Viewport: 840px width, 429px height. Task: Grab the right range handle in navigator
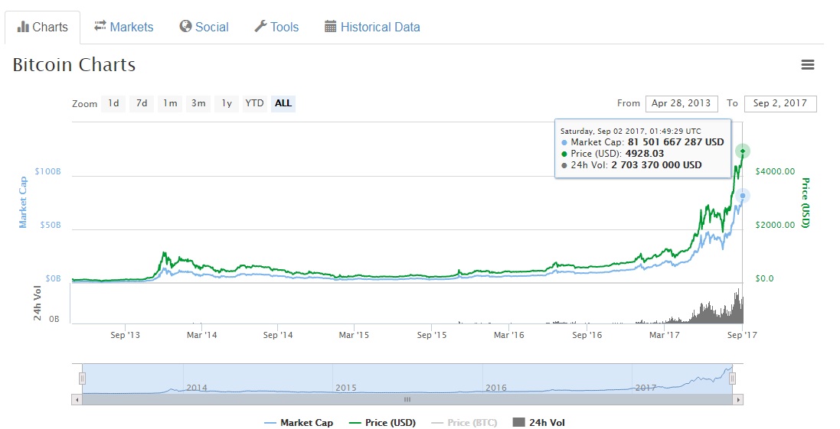733,379
